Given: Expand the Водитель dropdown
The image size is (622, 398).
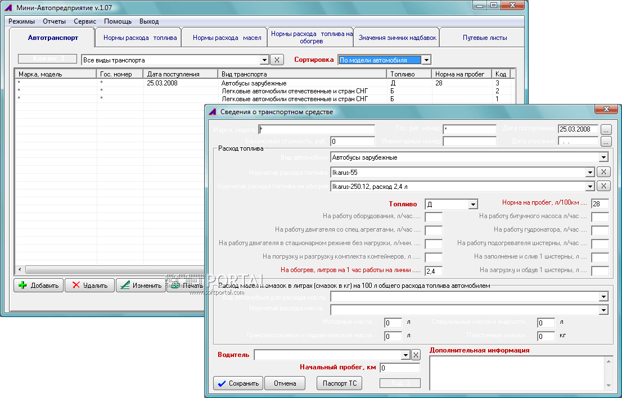Looking at the screenshot, I should click(405, 355).
